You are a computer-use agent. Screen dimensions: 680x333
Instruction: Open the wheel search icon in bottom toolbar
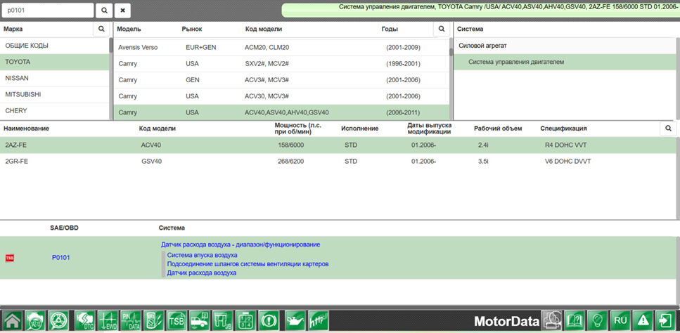[x=58, y=321]
